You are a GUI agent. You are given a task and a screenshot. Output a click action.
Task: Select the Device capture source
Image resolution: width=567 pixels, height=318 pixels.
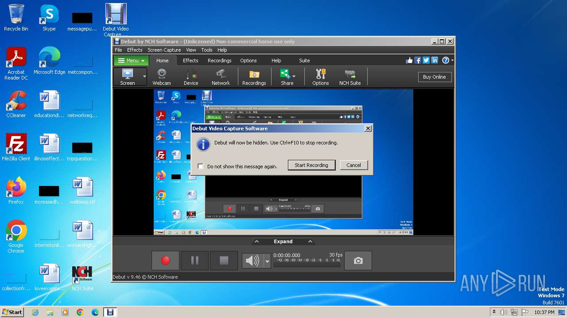(191, 77)
